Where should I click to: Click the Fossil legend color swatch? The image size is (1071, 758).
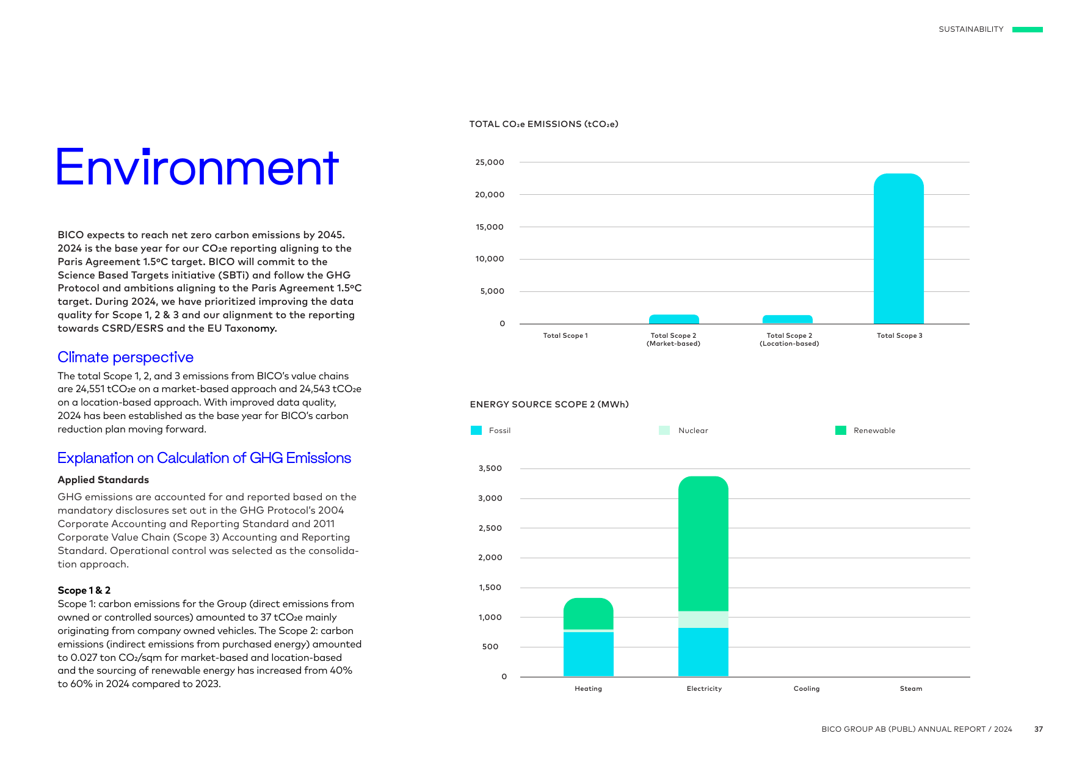click(x=476, y=431)
